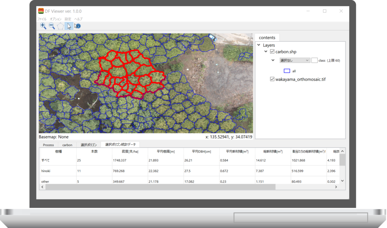Viewport: 387px width, 228px height.
Task: Choose the arrow pointer select tool
Action: coord(69,26)
